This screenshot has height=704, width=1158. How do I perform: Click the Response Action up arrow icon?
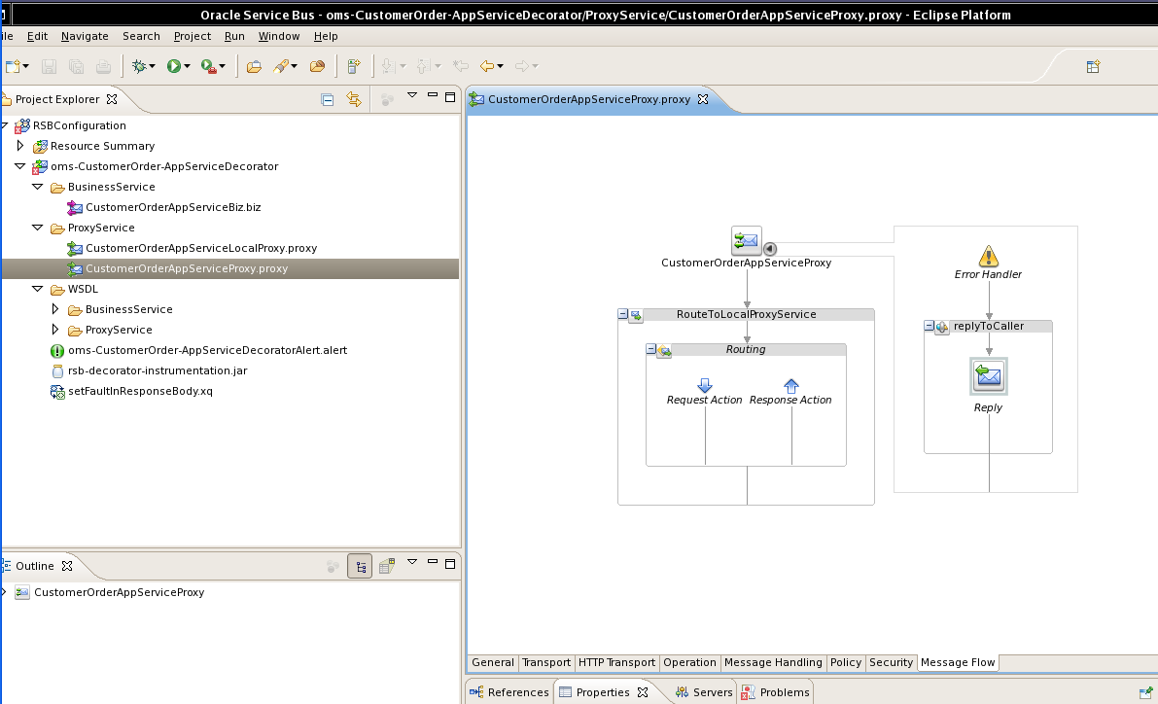(x=790, y=386)
